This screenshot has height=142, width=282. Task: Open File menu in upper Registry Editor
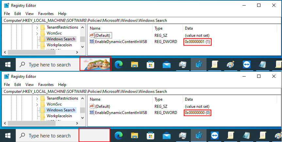pos(7,14)
